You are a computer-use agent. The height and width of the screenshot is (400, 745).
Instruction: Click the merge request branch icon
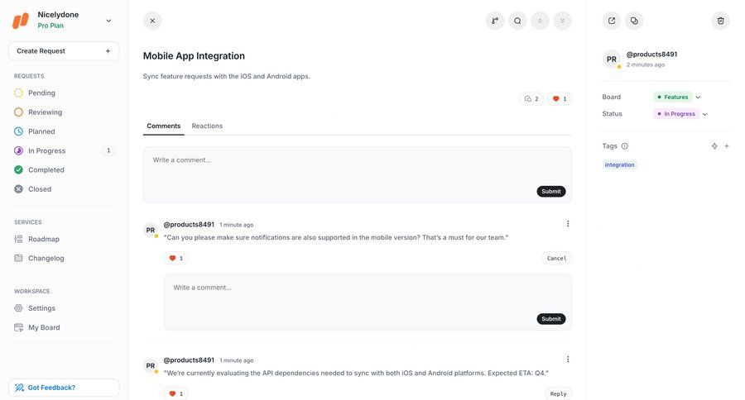click(x=495, y=21)
